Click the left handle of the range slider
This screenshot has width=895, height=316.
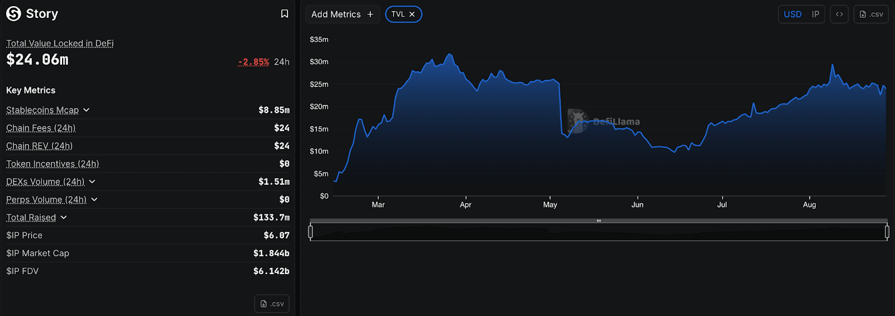(310, 231)
